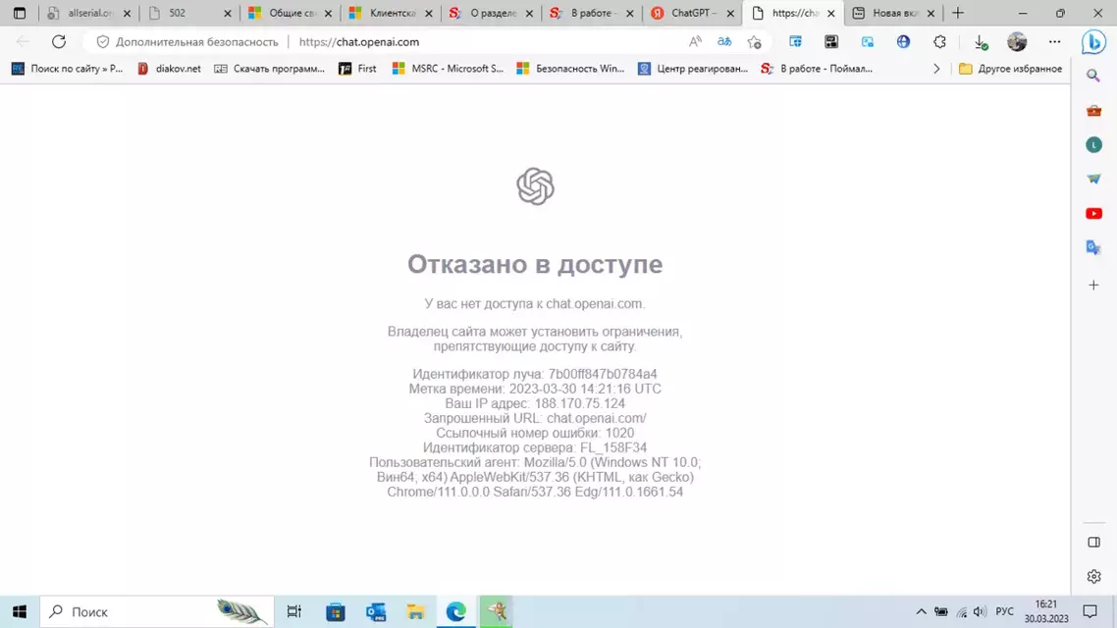Image resolution: width=1117 pixels, height=628 pixels.
Task: Open the Extensions puzzle icon
Action: click(x=939, y=42)
